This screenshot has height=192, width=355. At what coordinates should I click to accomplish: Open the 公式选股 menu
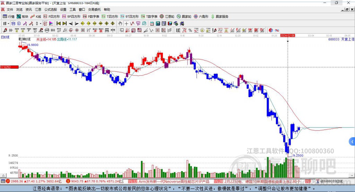(51, 9)
